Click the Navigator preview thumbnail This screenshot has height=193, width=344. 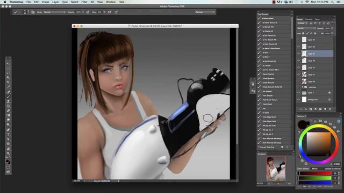coord(276,169)
